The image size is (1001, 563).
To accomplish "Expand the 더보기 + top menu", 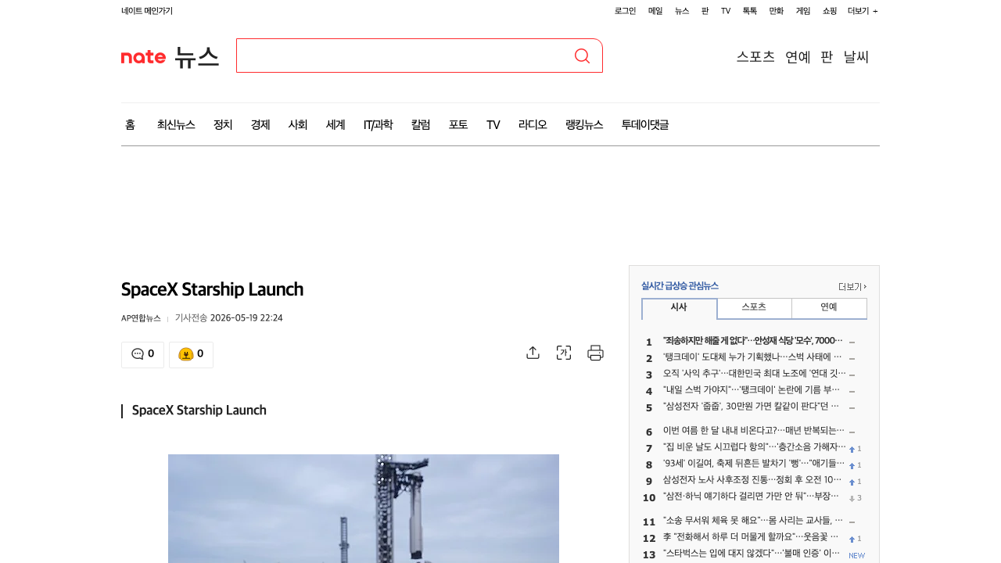I will tap(863, 11).
